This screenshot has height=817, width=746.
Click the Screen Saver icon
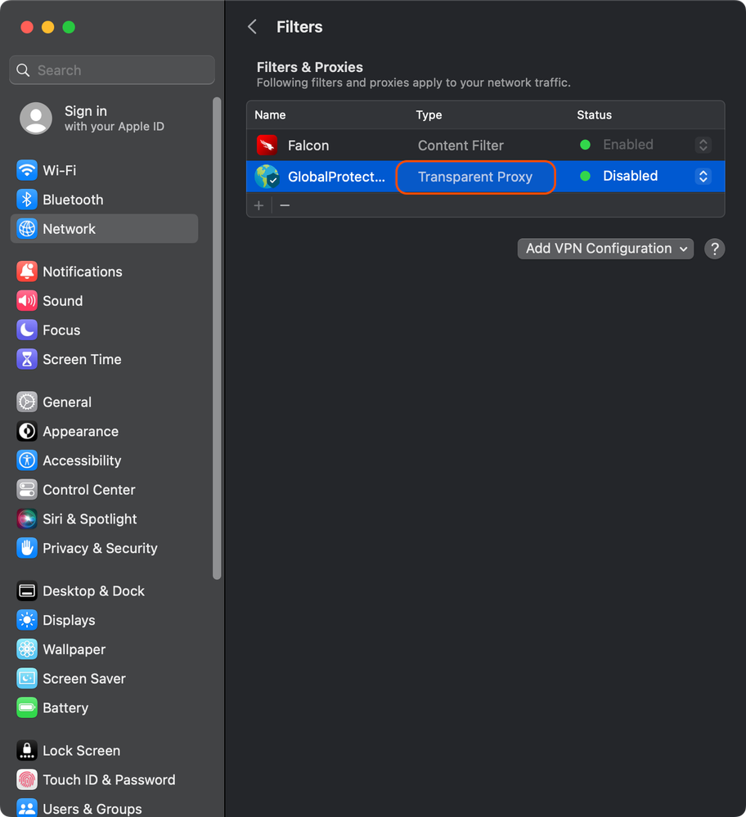pyautogui.click(x=27, y=678)
